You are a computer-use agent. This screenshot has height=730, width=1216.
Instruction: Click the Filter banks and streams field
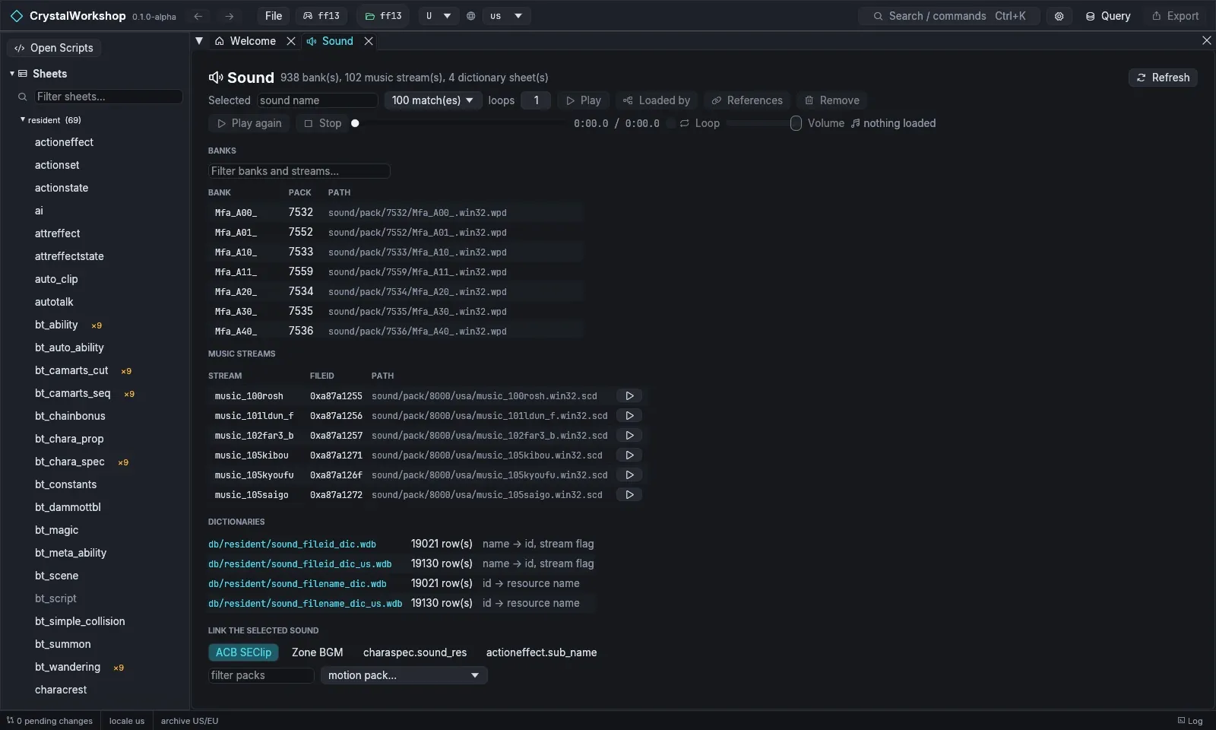pos(299,171)
